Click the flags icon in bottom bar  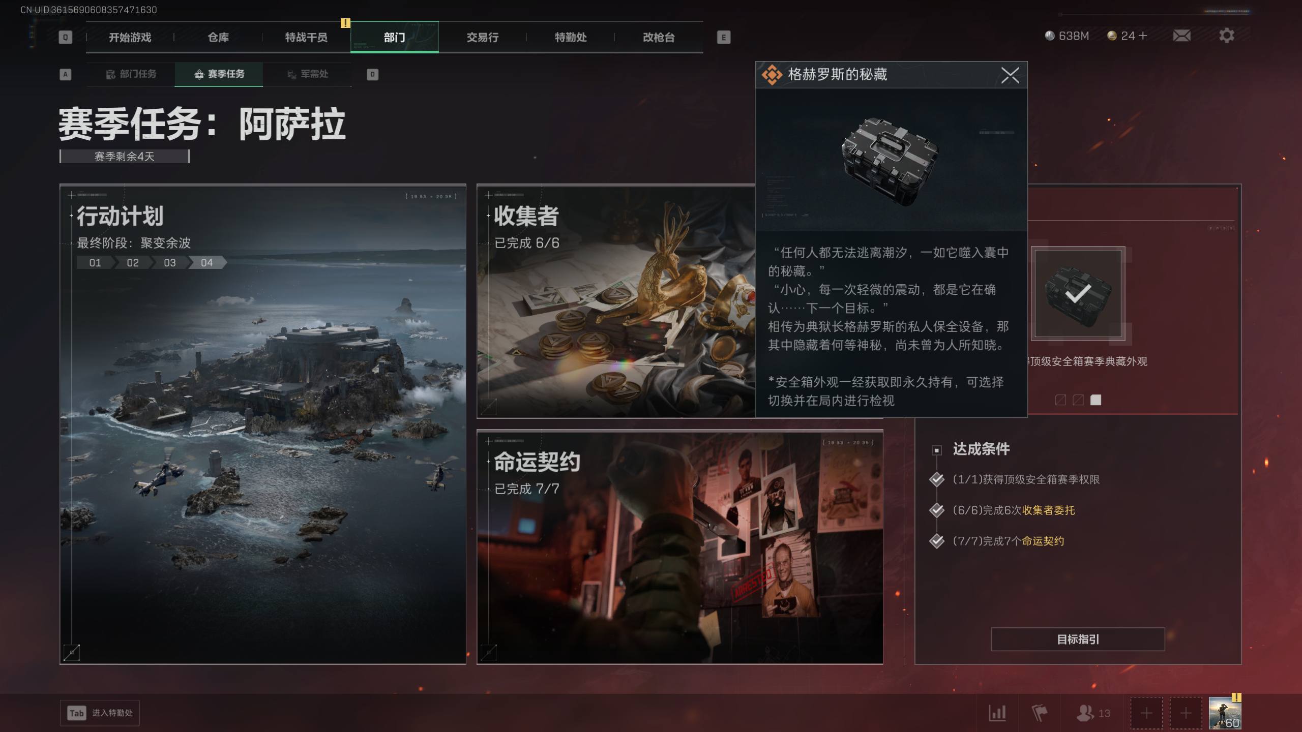point(1039,713)
